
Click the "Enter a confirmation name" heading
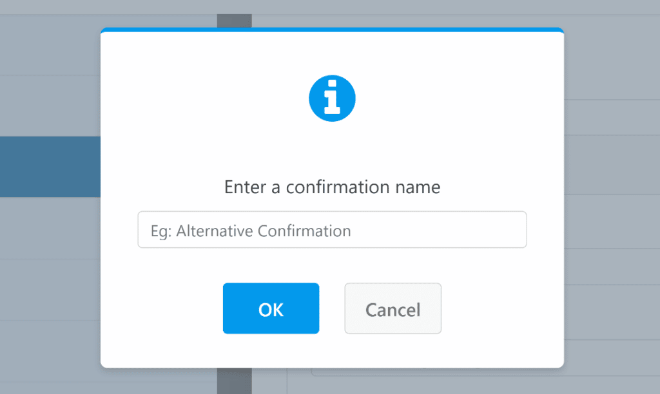tap(332, 187)
